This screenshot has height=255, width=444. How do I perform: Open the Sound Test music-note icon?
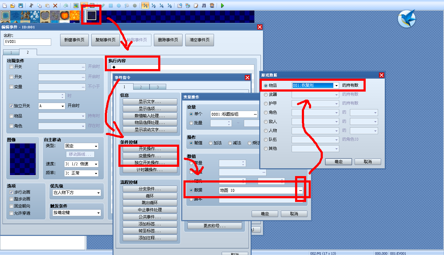tap(204, 6)
